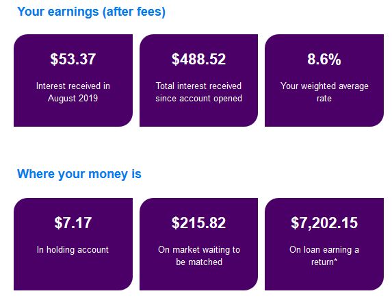
Task: Click the asterisk after the word return
Action: click(x=335, y=260)
